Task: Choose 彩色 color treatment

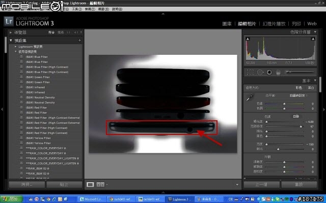Action: [x=299, y=88]
